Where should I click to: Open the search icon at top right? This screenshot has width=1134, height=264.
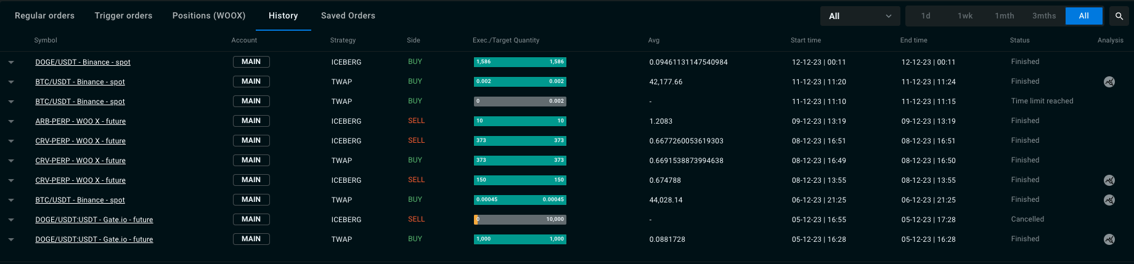[1119, 16]
